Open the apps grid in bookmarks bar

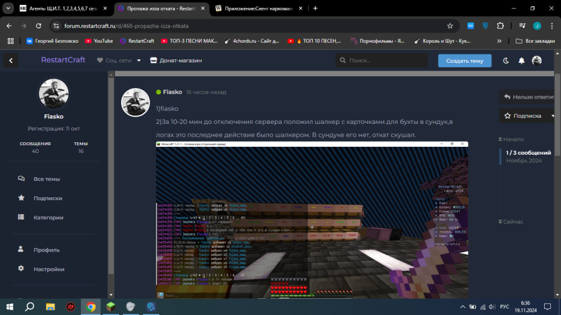(x=11, y=41)
